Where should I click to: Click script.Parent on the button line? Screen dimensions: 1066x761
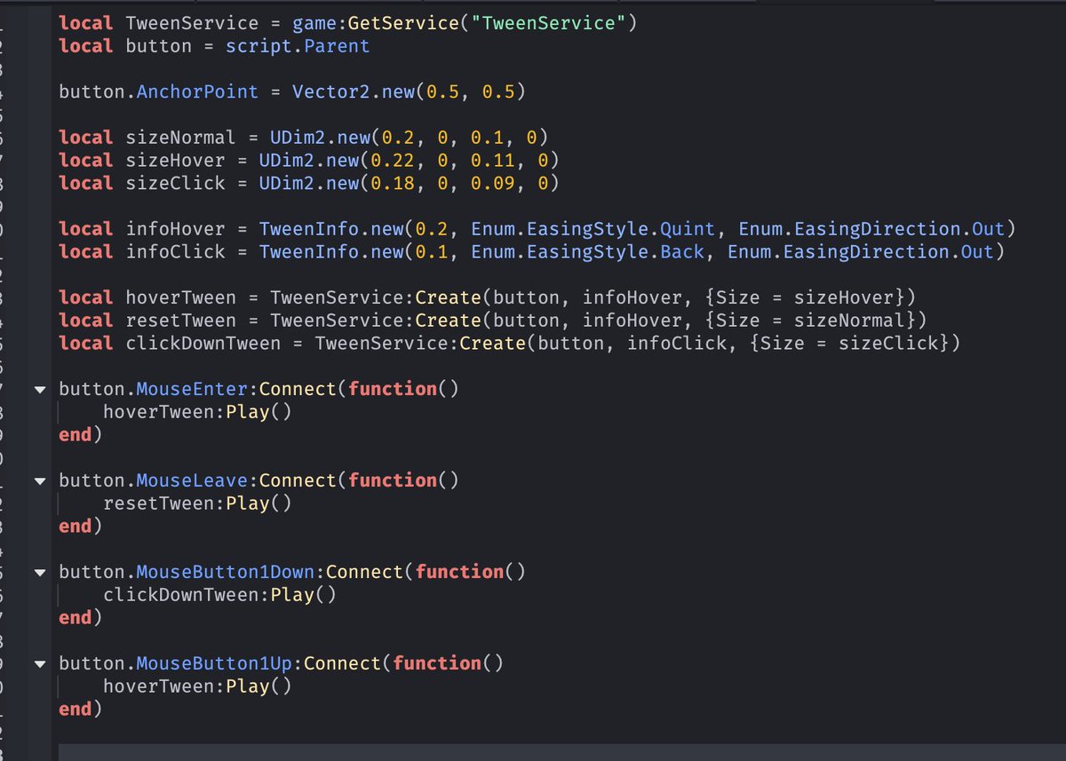point(298,46)
